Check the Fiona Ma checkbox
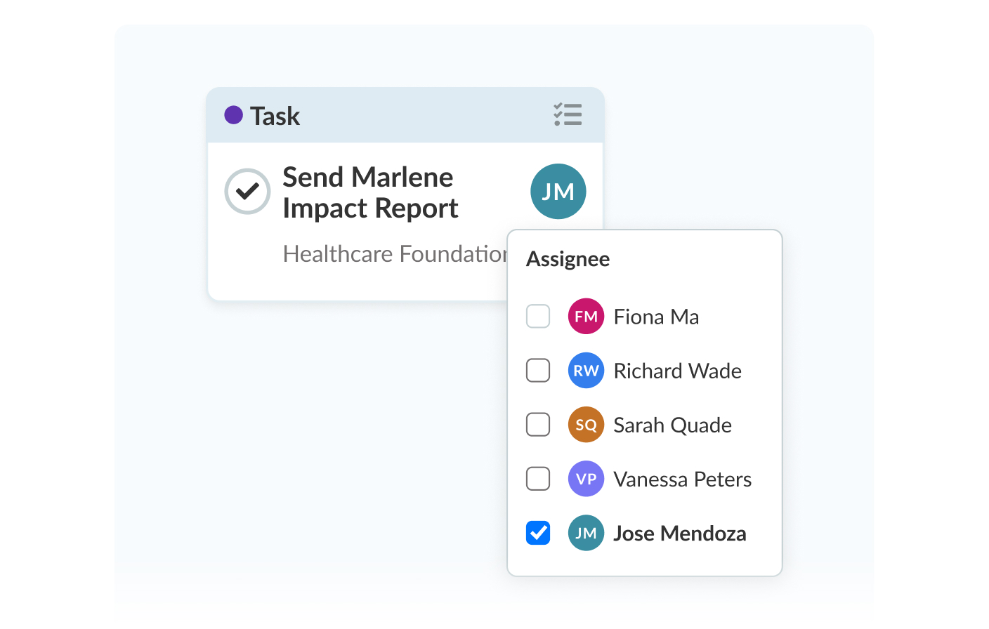This screenshot has width=989, height=629. tap(538, 316)
